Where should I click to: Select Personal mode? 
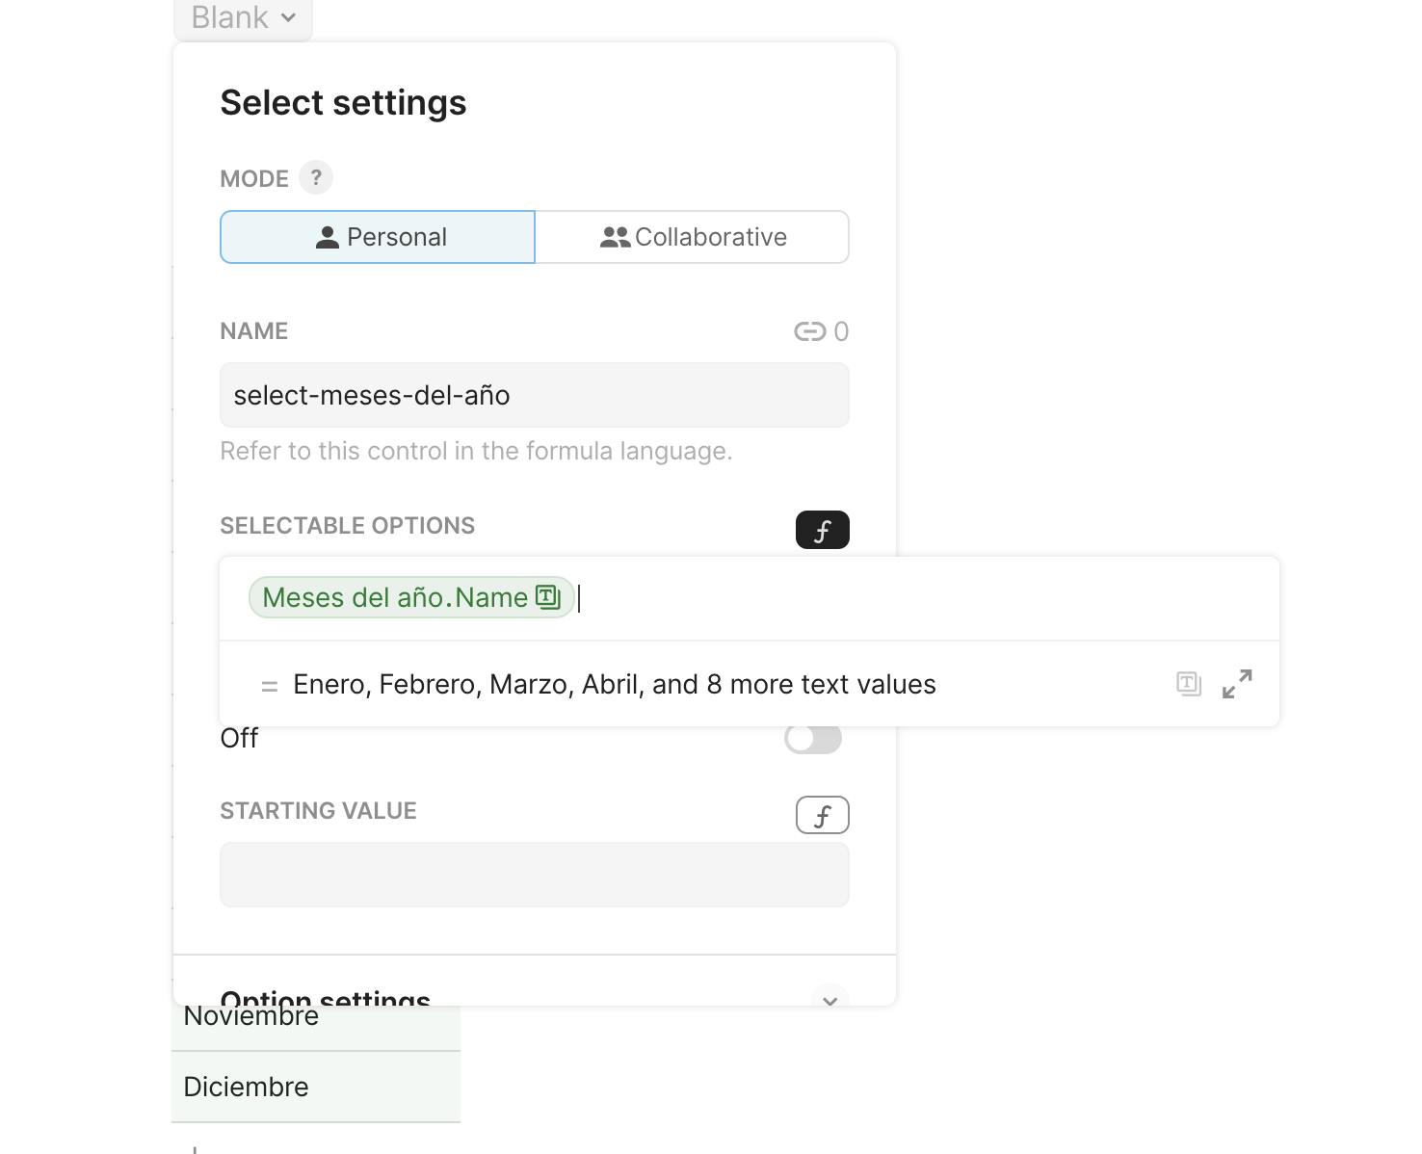point(378,237)
